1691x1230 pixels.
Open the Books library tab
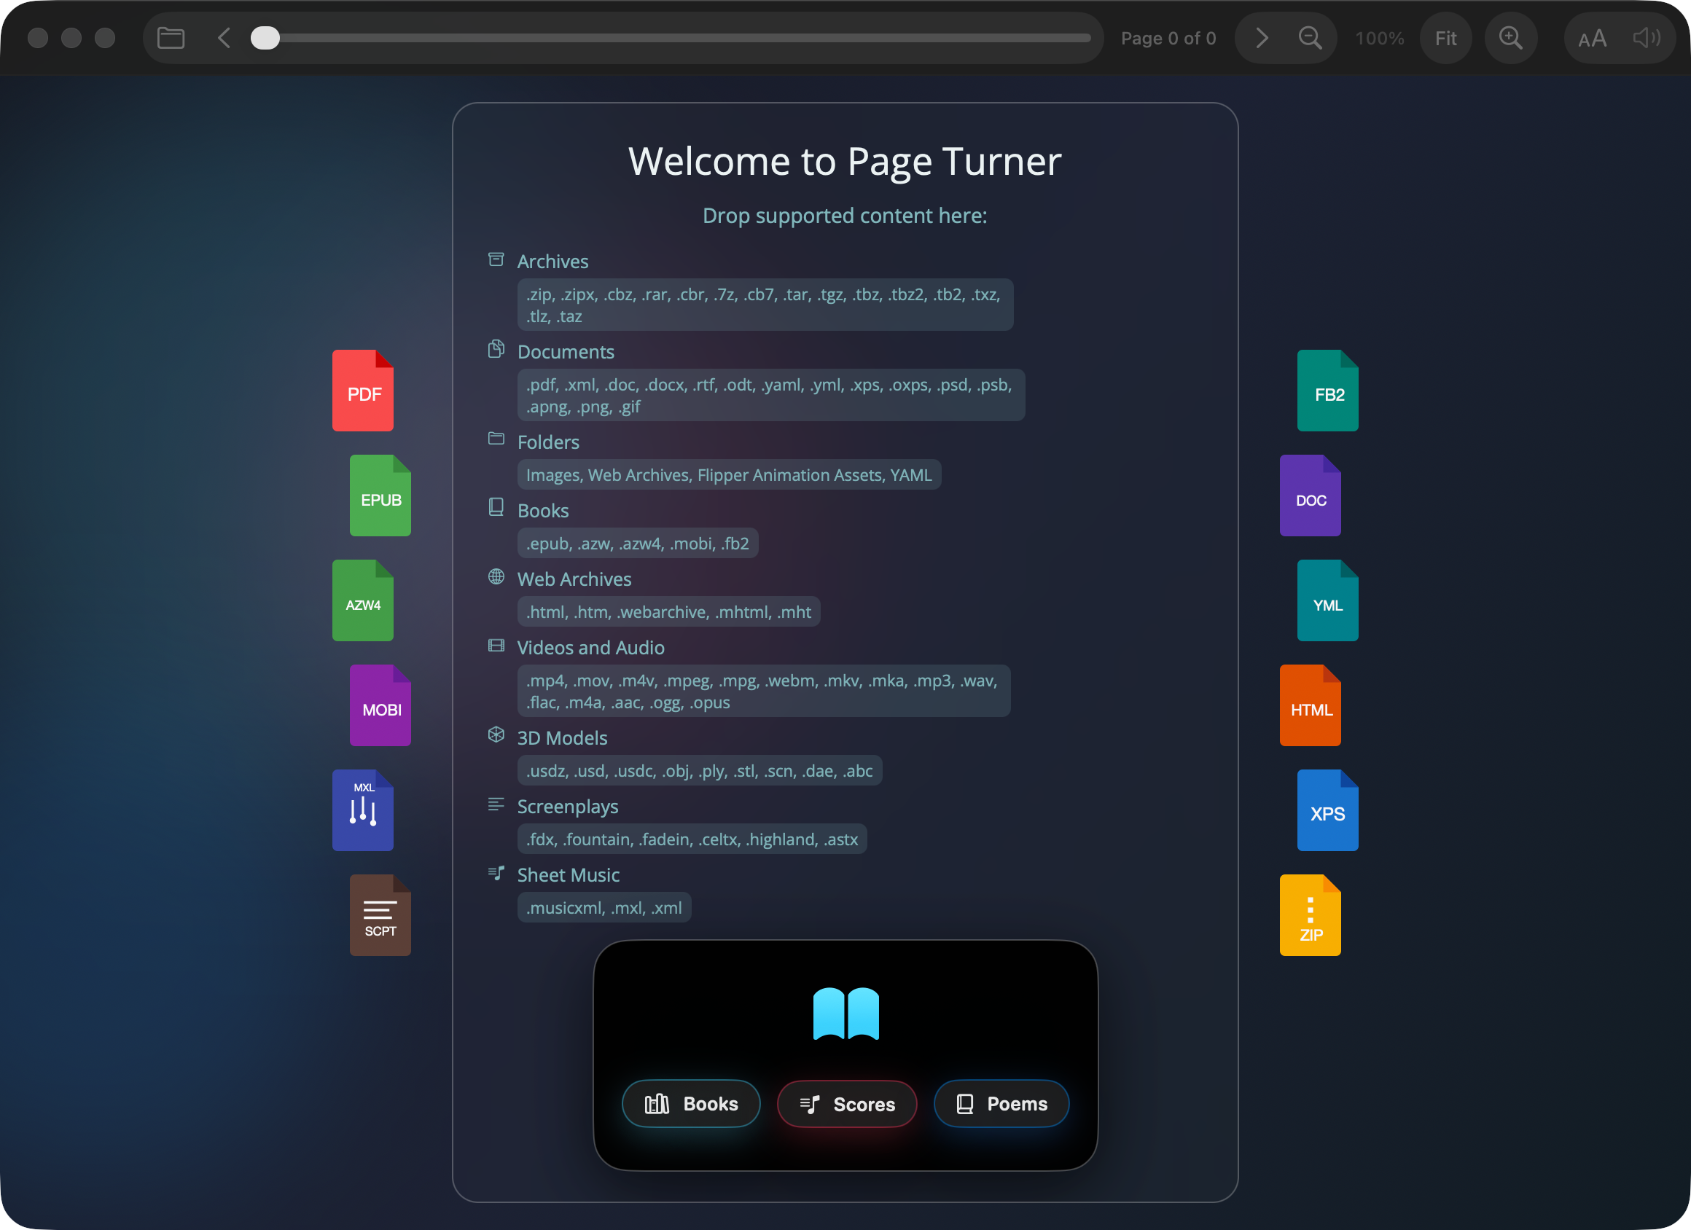[690, 1104]
